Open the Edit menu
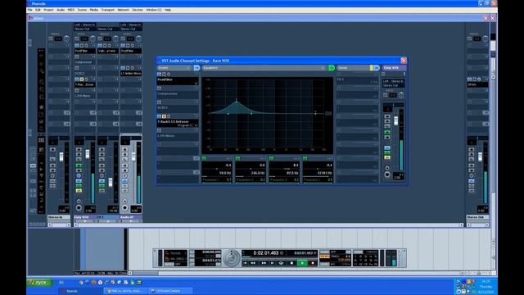 pos(38,10)
